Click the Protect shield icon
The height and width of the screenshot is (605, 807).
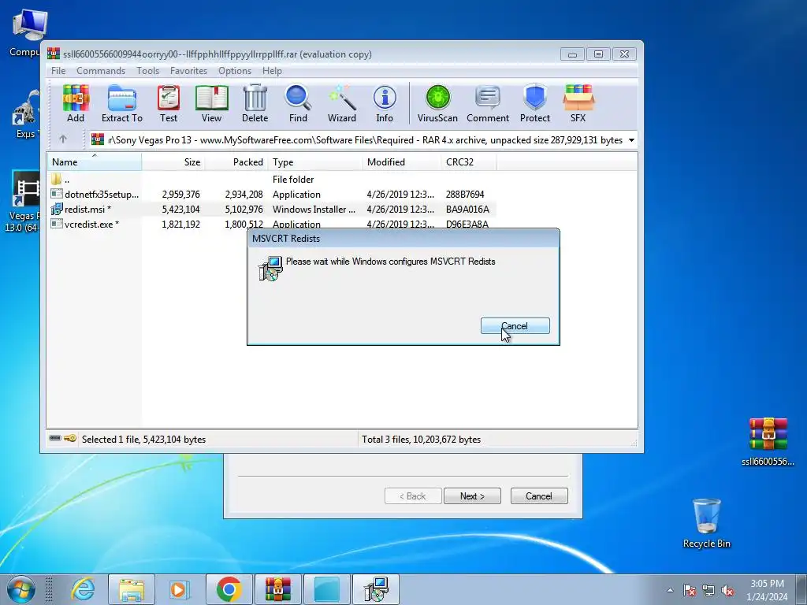click(x=535, y=103)
